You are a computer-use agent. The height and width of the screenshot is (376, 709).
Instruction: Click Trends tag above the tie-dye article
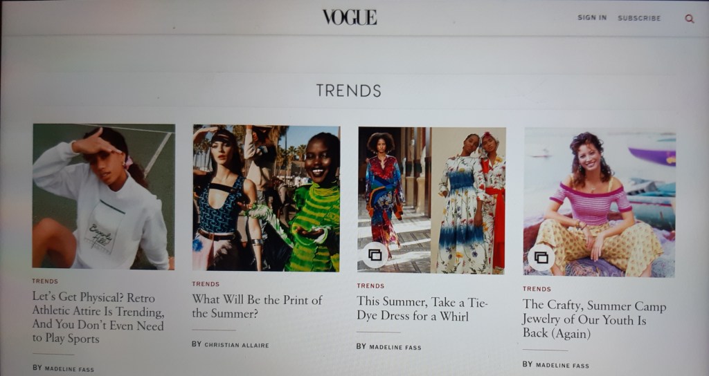[x=370, y=285]
